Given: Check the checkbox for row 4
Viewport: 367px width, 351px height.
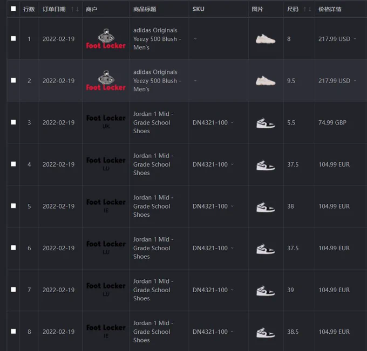Looking at the screenshot, I should point(13,164).
